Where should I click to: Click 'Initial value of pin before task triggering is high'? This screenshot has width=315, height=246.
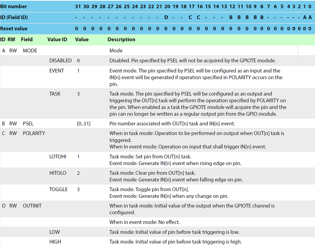point(189,242)
